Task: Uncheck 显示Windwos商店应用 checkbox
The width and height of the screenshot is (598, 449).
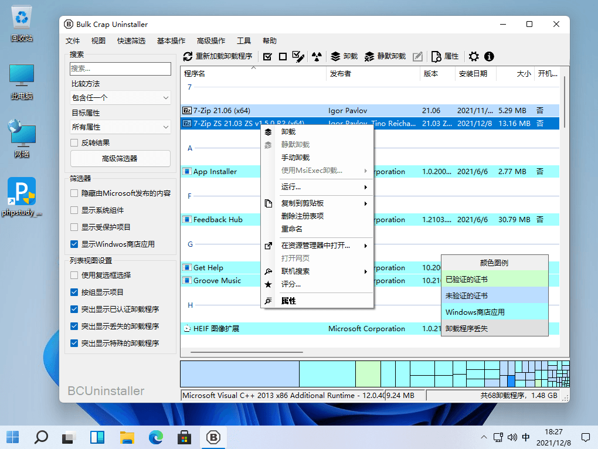Action: pos(74,244)
